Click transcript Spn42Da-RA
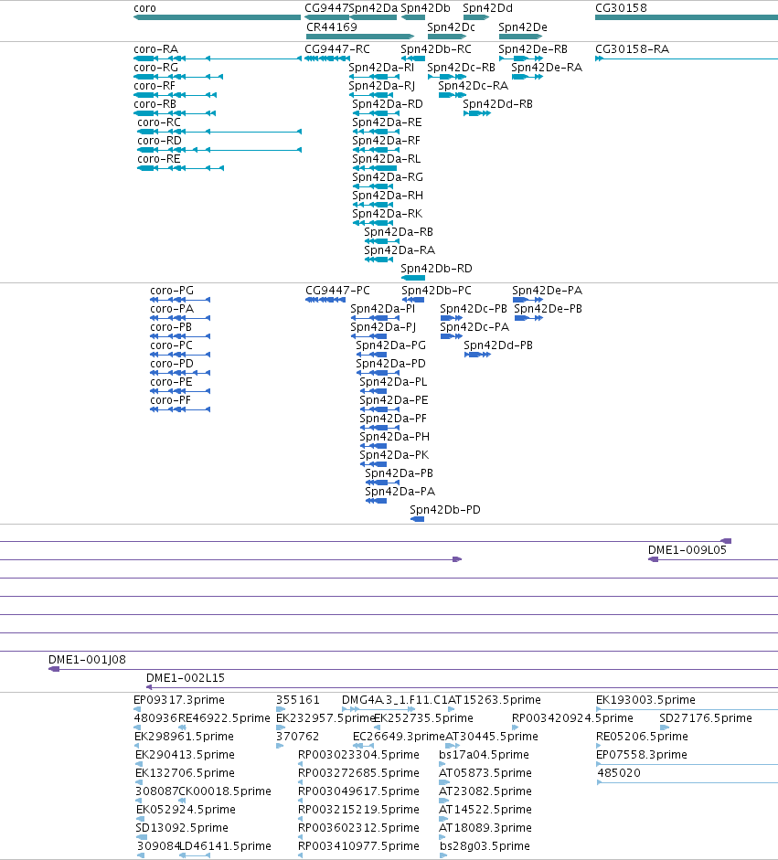Screen dimensions: 778x860 378,260
